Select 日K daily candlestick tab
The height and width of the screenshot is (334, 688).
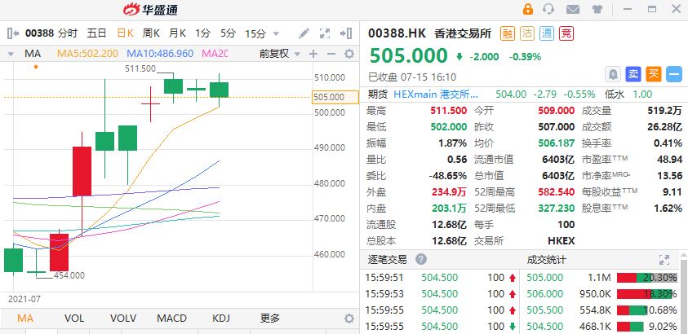point(125,33)
